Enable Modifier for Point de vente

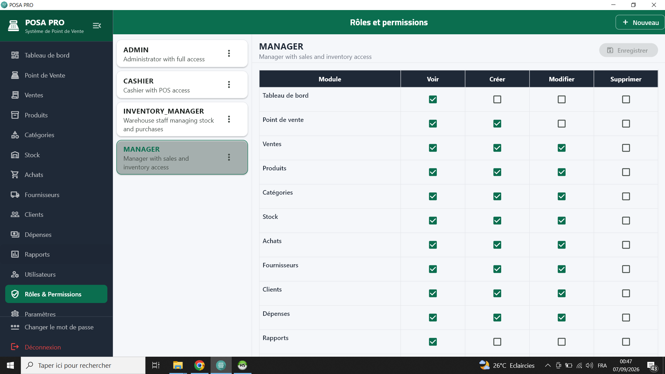pyautogui.click(x=561, y=124)
